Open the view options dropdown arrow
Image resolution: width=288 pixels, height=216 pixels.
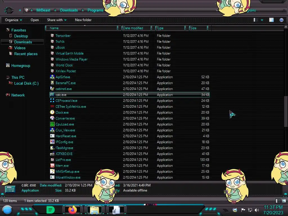[262, 20]
